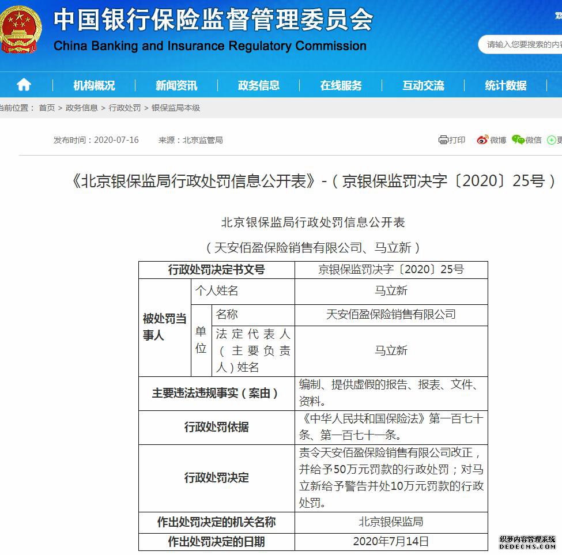
Task: Click the penalty decision text mentioning 50万元罚款
Action: point(391,478)
